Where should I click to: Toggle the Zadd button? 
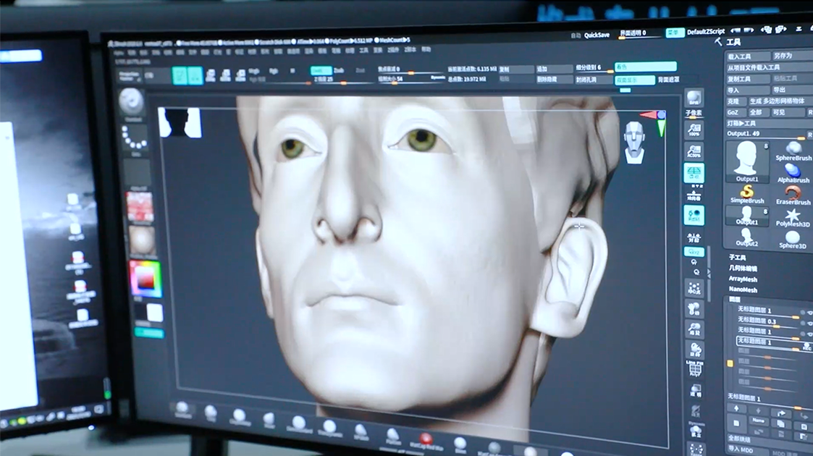(321, 70)
